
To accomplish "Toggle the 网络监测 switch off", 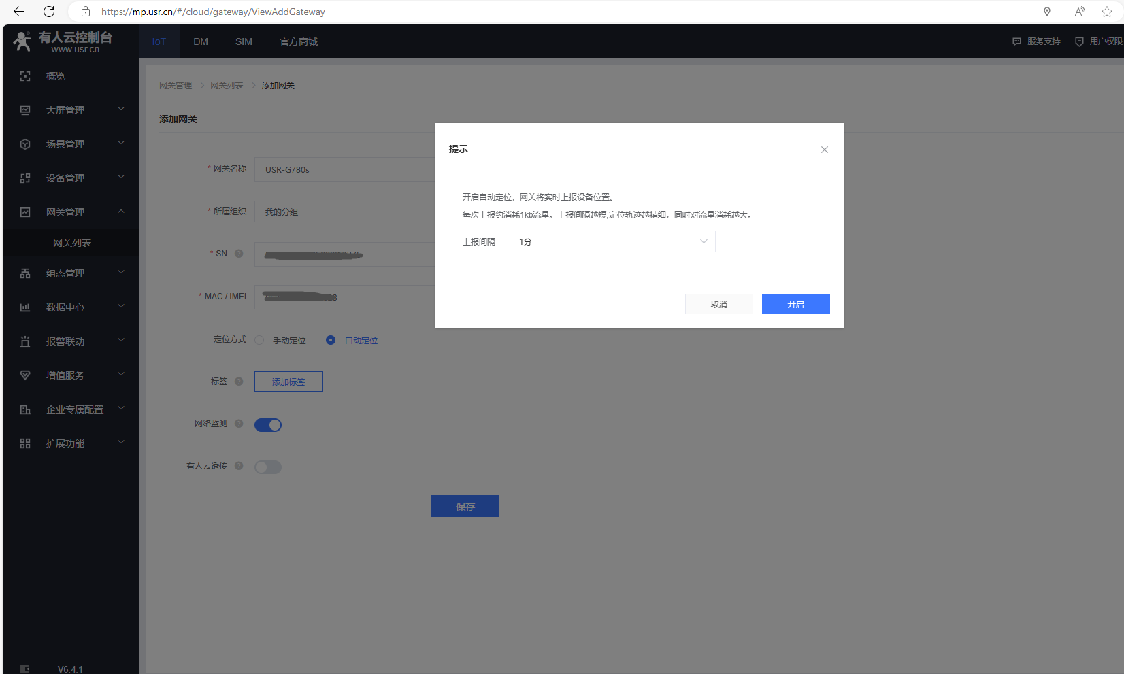I will [268, 425].
